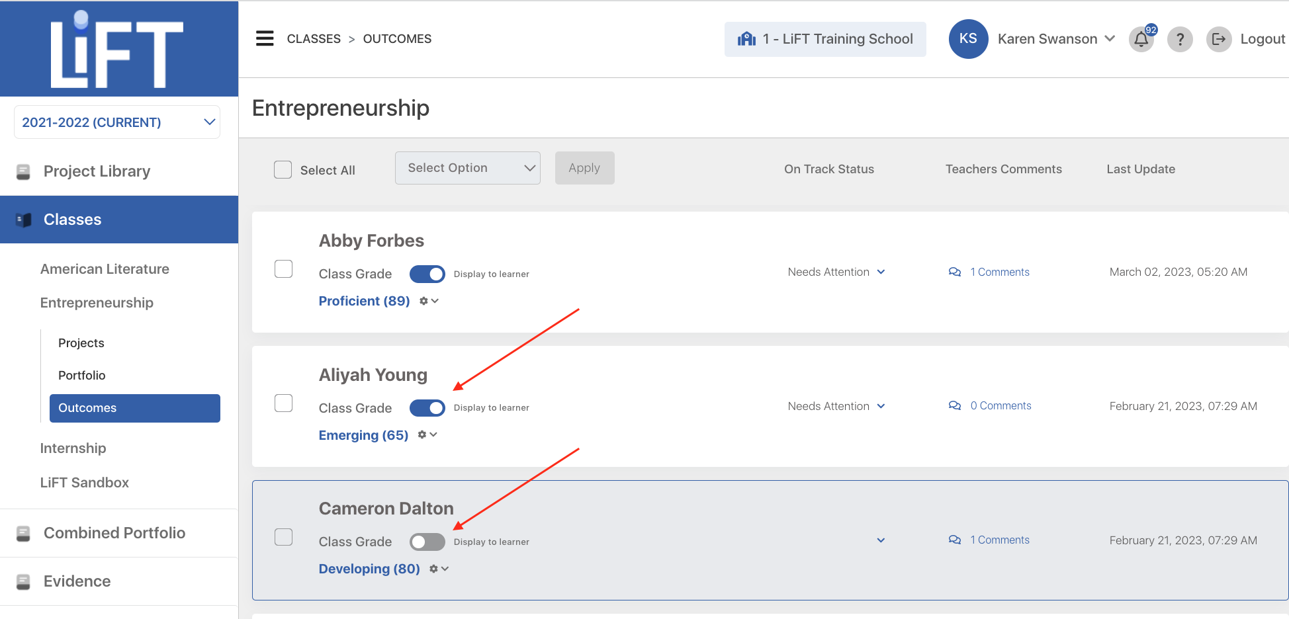Expand the 2021-2022 (CURRENT) year dropdown
The width and height of the screenshot is (1289, 619).
117,122
